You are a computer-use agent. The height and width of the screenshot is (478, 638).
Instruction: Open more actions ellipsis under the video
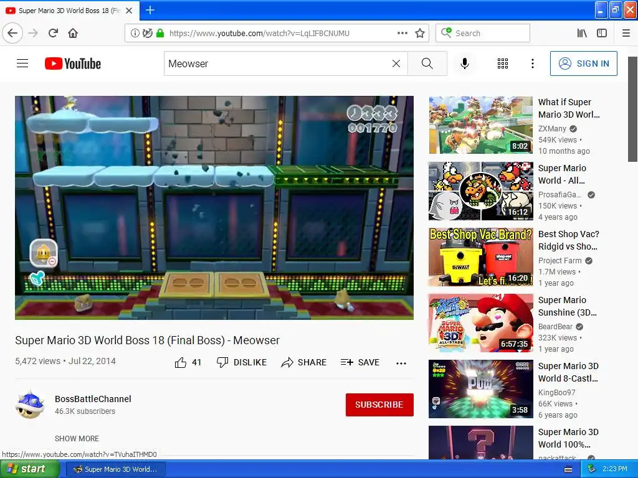[x=401, y=363]
